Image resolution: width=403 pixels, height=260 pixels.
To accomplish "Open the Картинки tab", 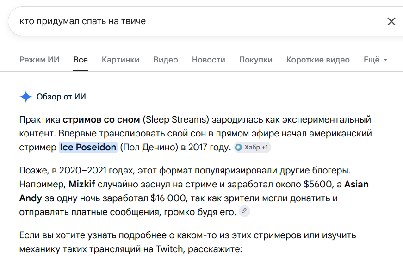I will 121,60.
